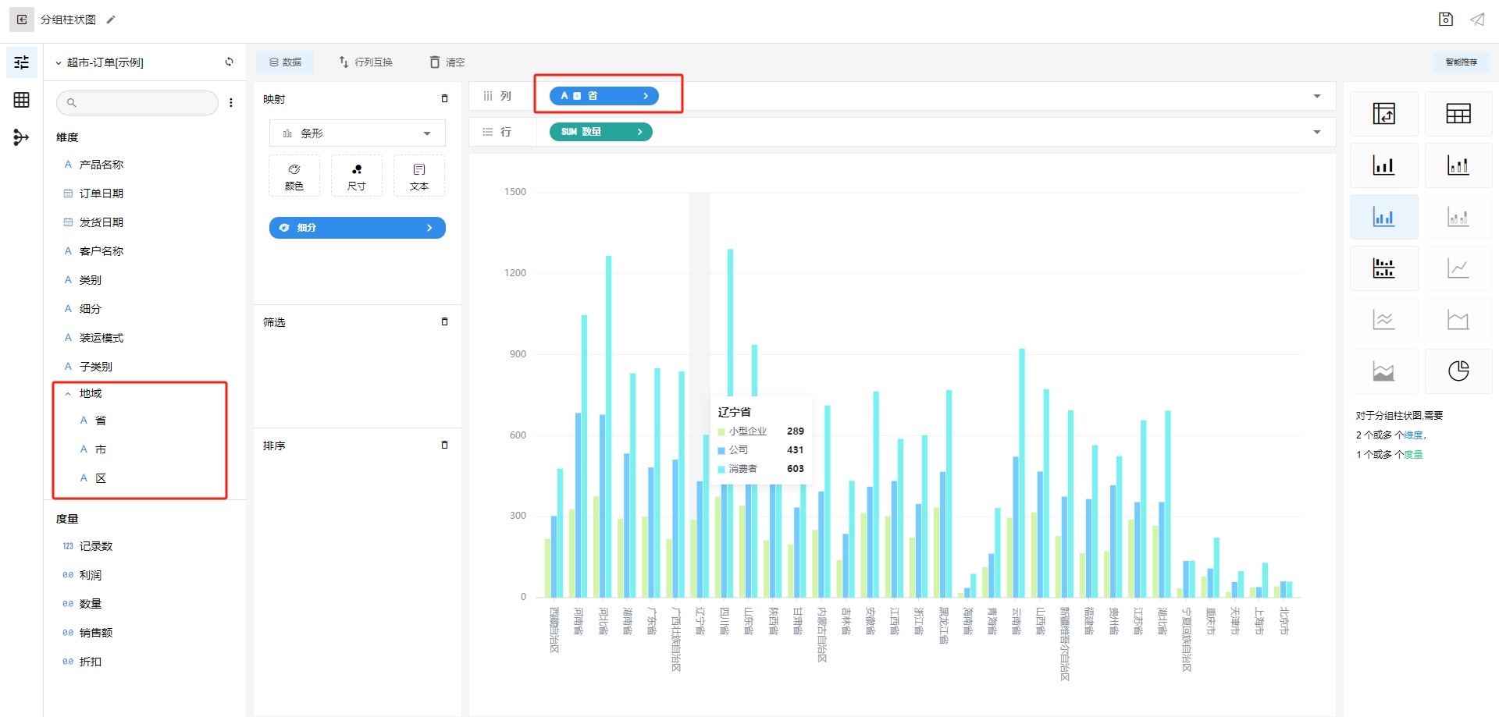Image resolution: width=1499 pixels, height=717 pixels.
Task: Click 清空 to clear the chart
Action: tap(447, 62)
